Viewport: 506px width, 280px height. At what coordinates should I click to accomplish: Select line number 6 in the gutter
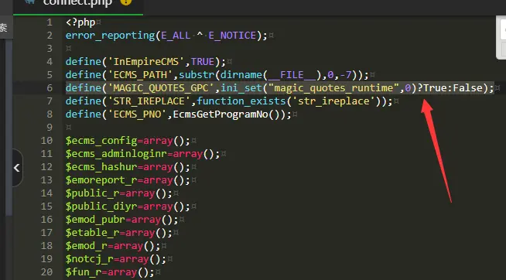click(50, 88)
